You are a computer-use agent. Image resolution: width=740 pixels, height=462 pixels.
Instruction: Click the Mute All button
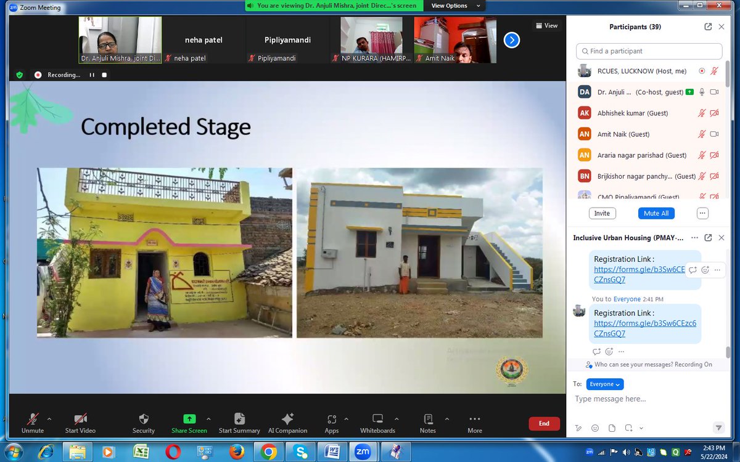656,213
